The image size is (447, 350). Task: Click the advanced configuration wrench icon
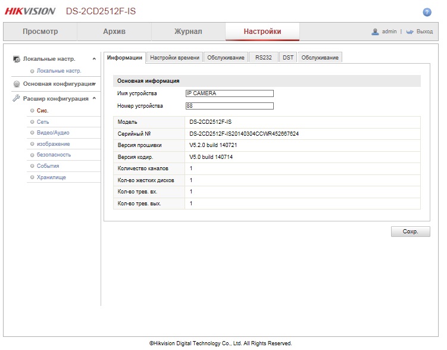tap(16, 98)
